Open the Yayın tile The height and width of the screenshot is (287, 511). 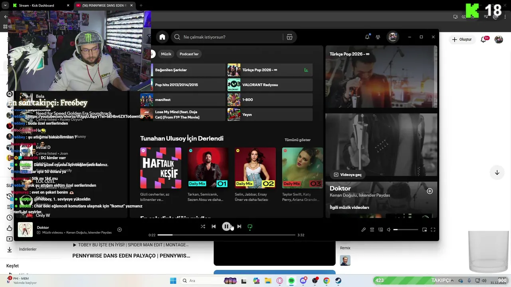(270, 114)
